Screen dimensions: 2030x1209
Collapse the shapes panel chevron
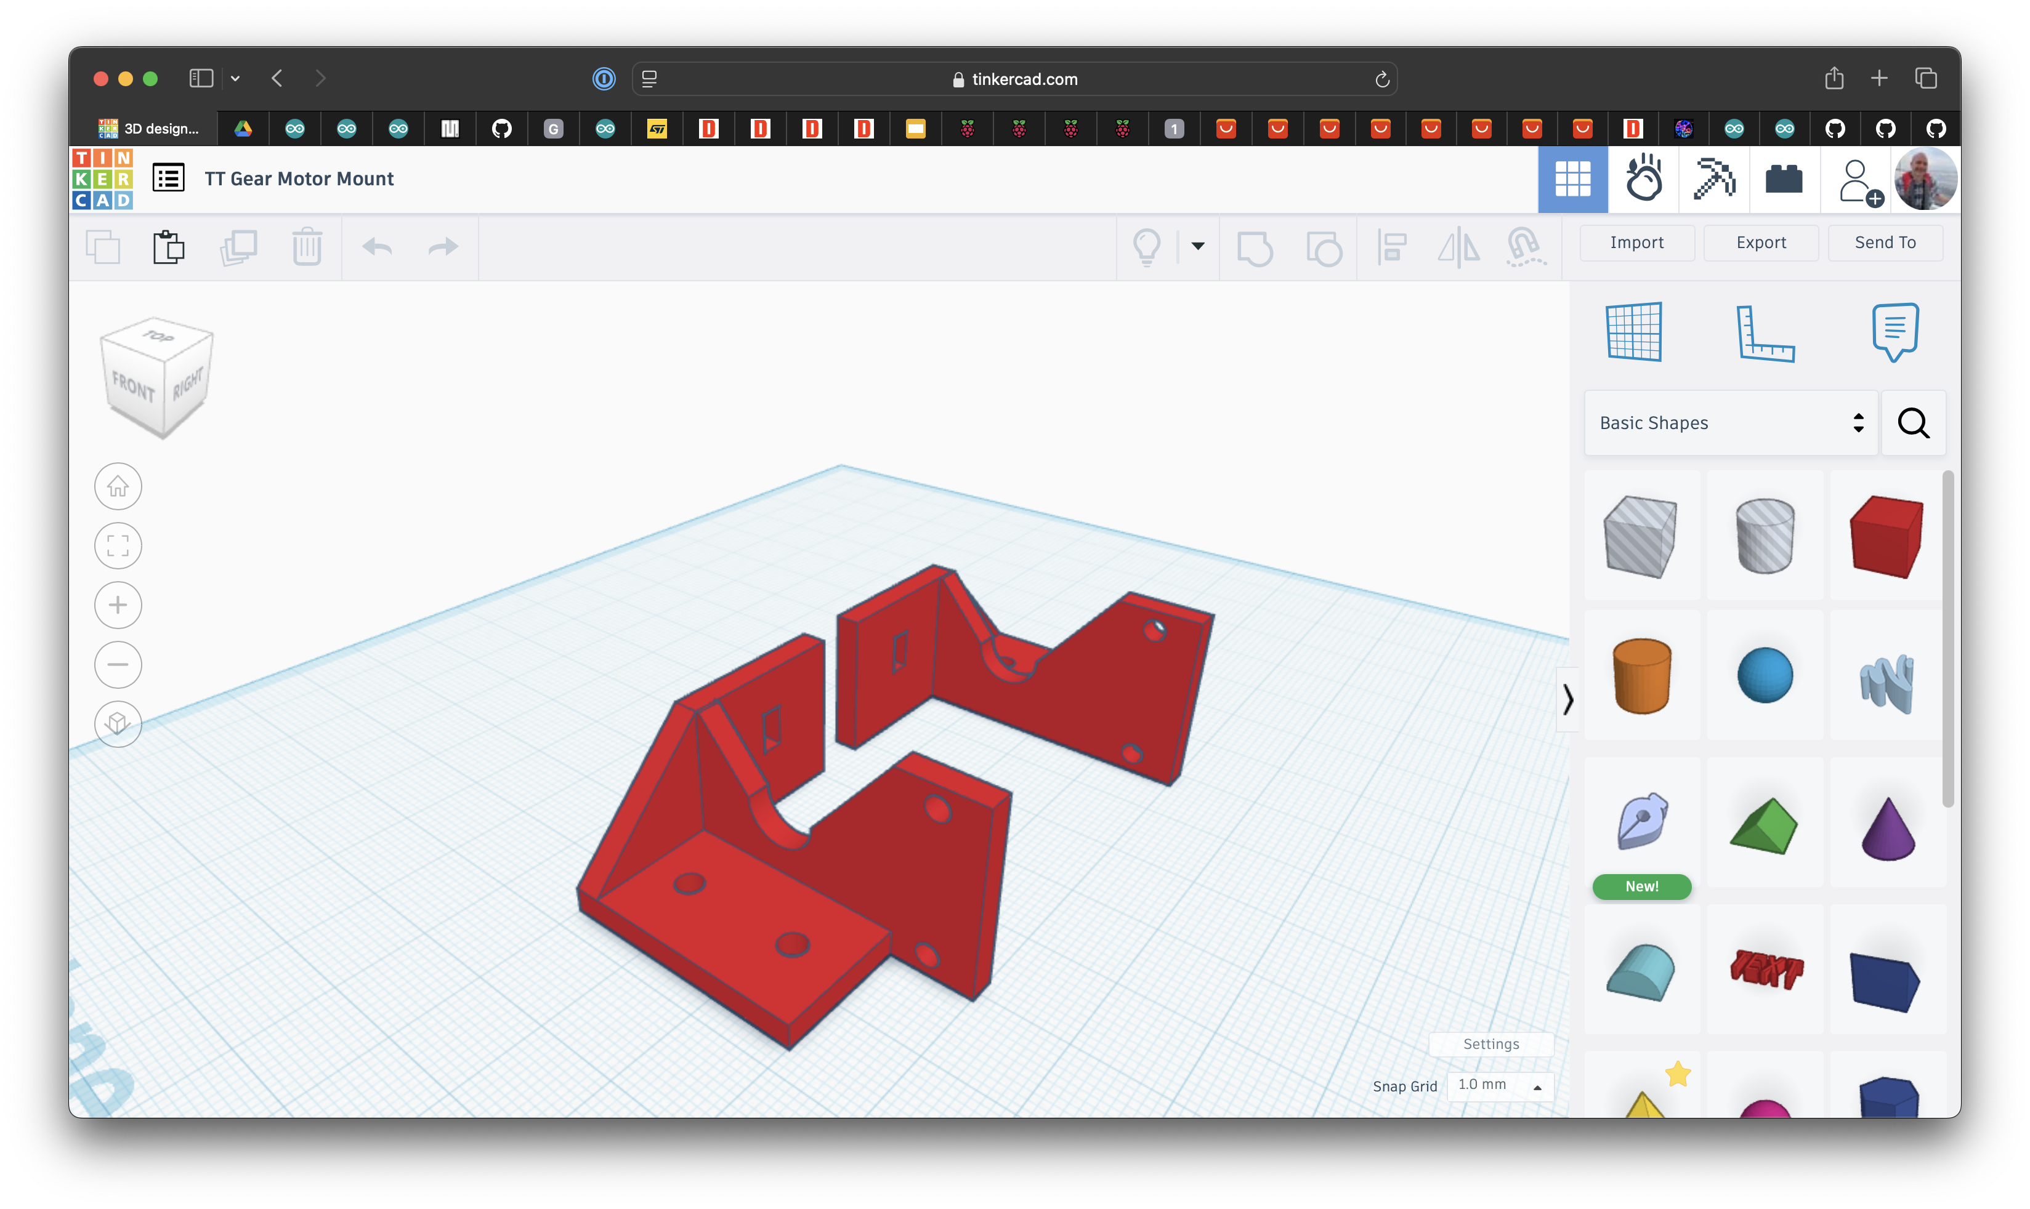[1567, 700]
